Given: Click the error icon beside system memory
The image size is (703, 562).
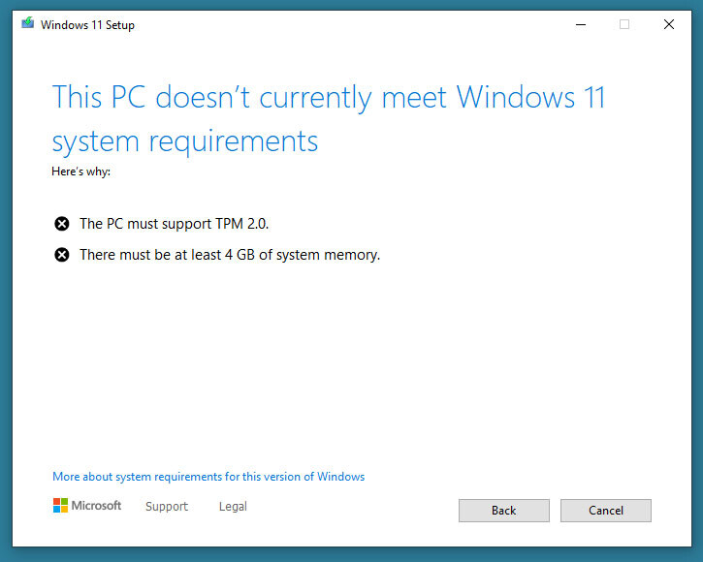Looking at the screenshot, I should click(x=62, y=255).
